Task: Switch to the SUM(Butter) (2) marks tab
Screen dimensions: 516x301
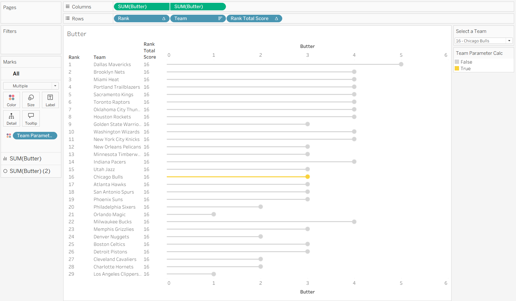Action: coord(30,171)
